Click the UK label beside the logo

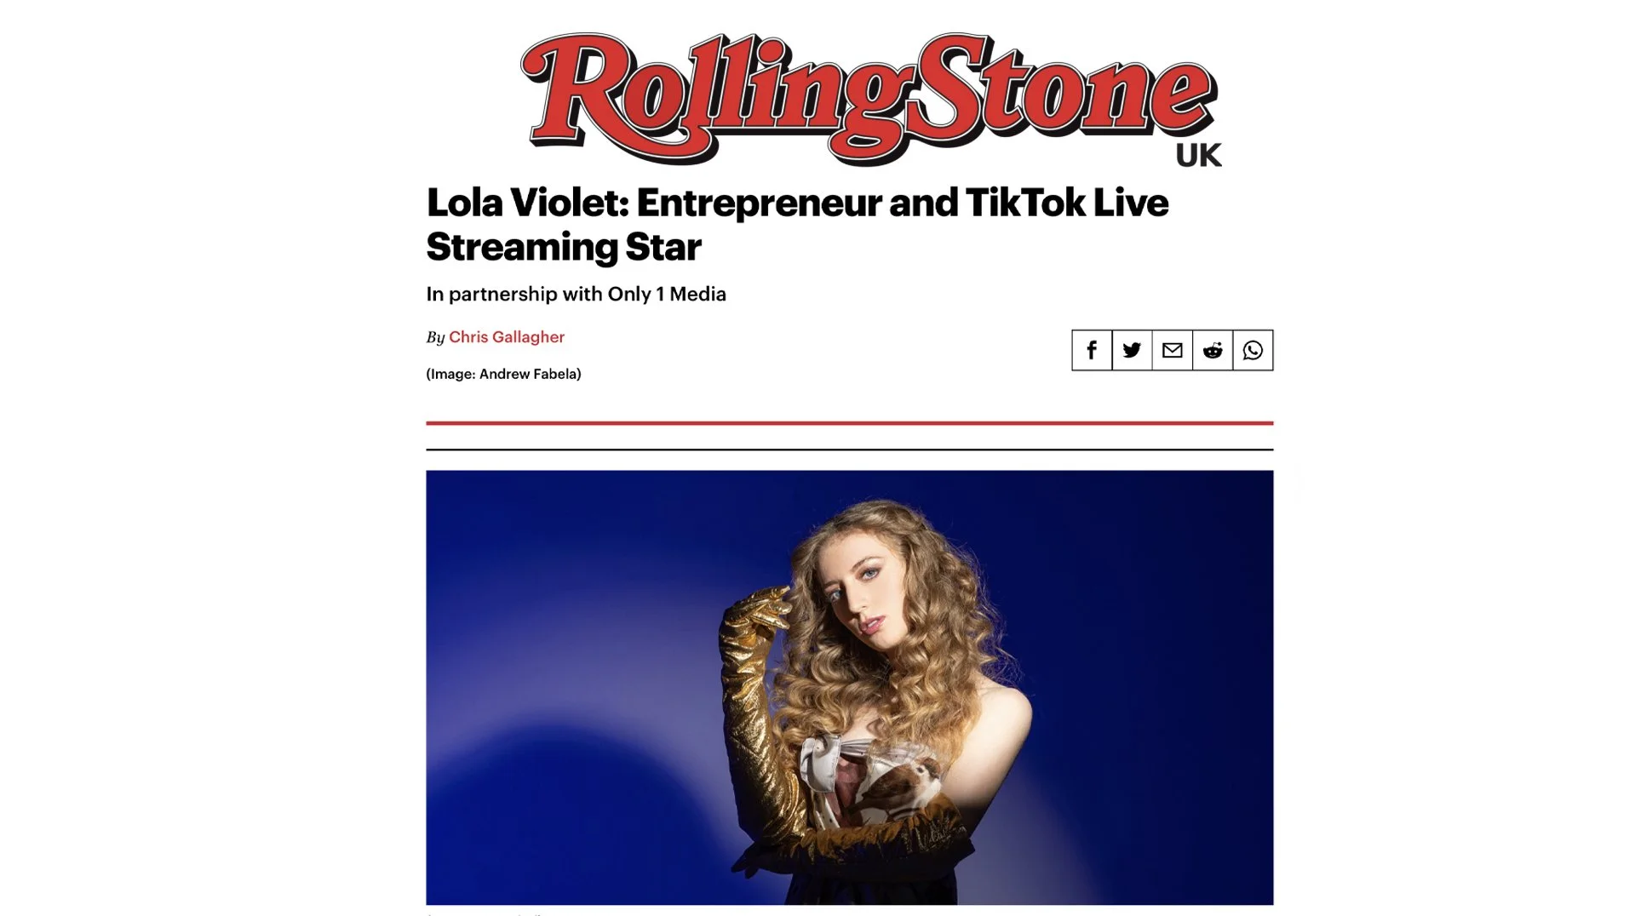(1198, 155)
